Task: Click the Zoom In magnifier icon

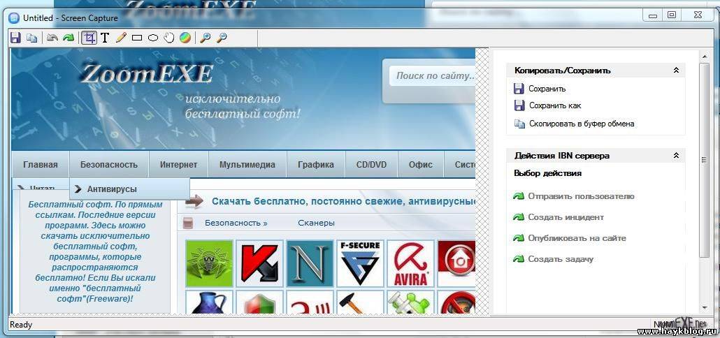Action: click(x=206, y=38)
